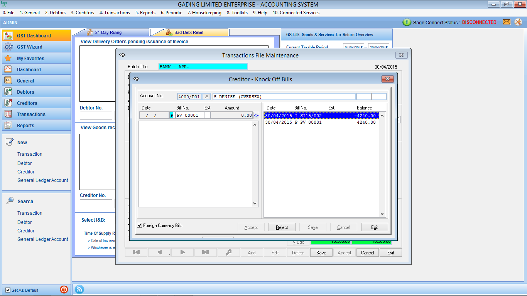This screenshot has width=527, height=296.
Task: Click scroll up arrow of left list
Action: pos(255,125)
